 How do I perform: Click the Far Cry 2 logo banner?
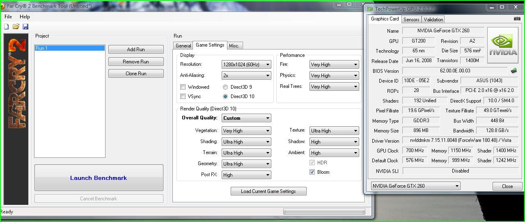[16, 119]
